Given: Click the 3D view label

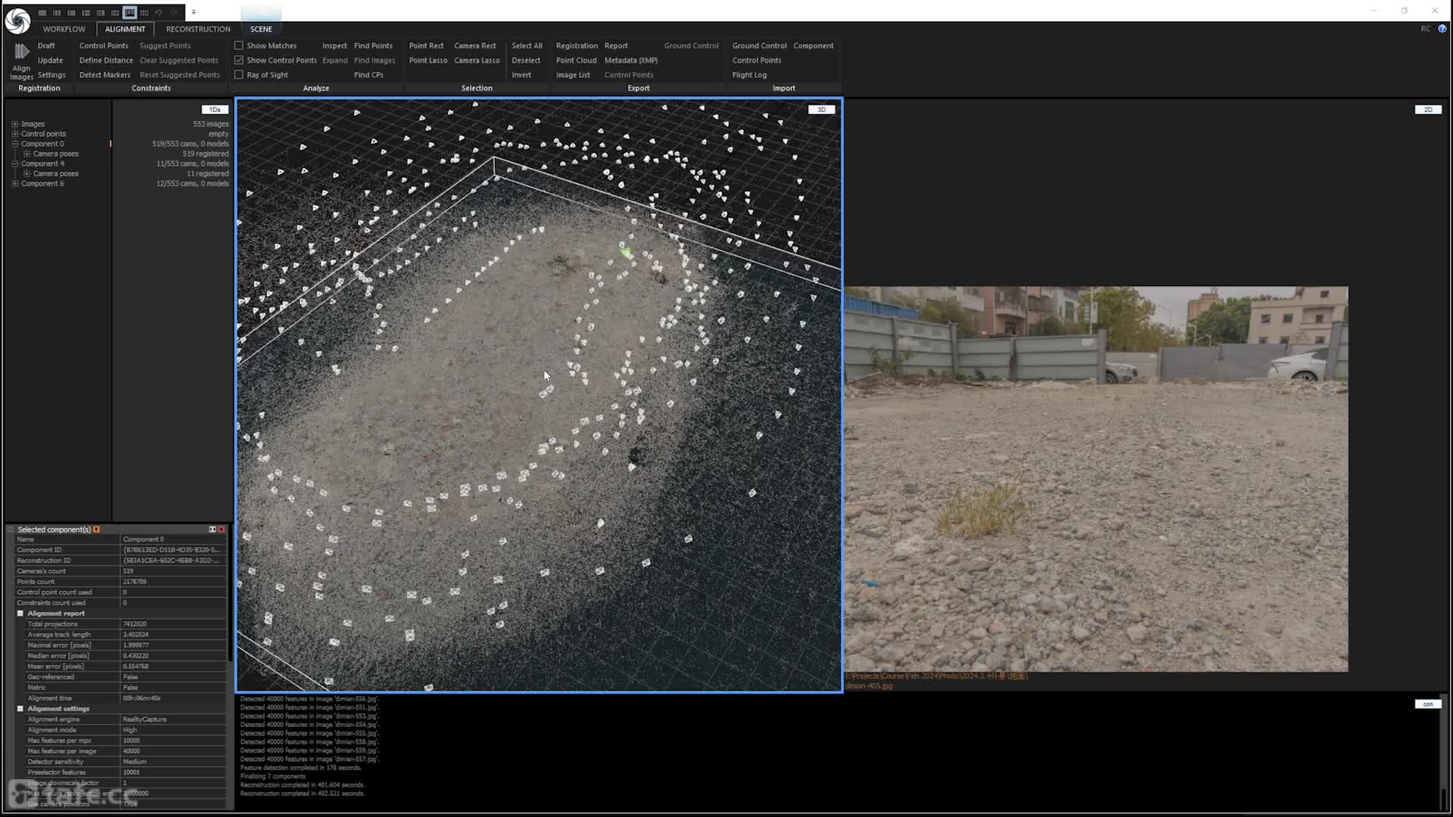Looking at the screenshot, I should coord(822,110).
